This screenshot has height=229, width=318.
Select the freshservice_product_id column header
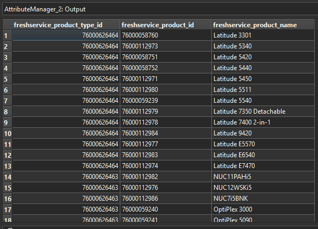click(166, 25)
